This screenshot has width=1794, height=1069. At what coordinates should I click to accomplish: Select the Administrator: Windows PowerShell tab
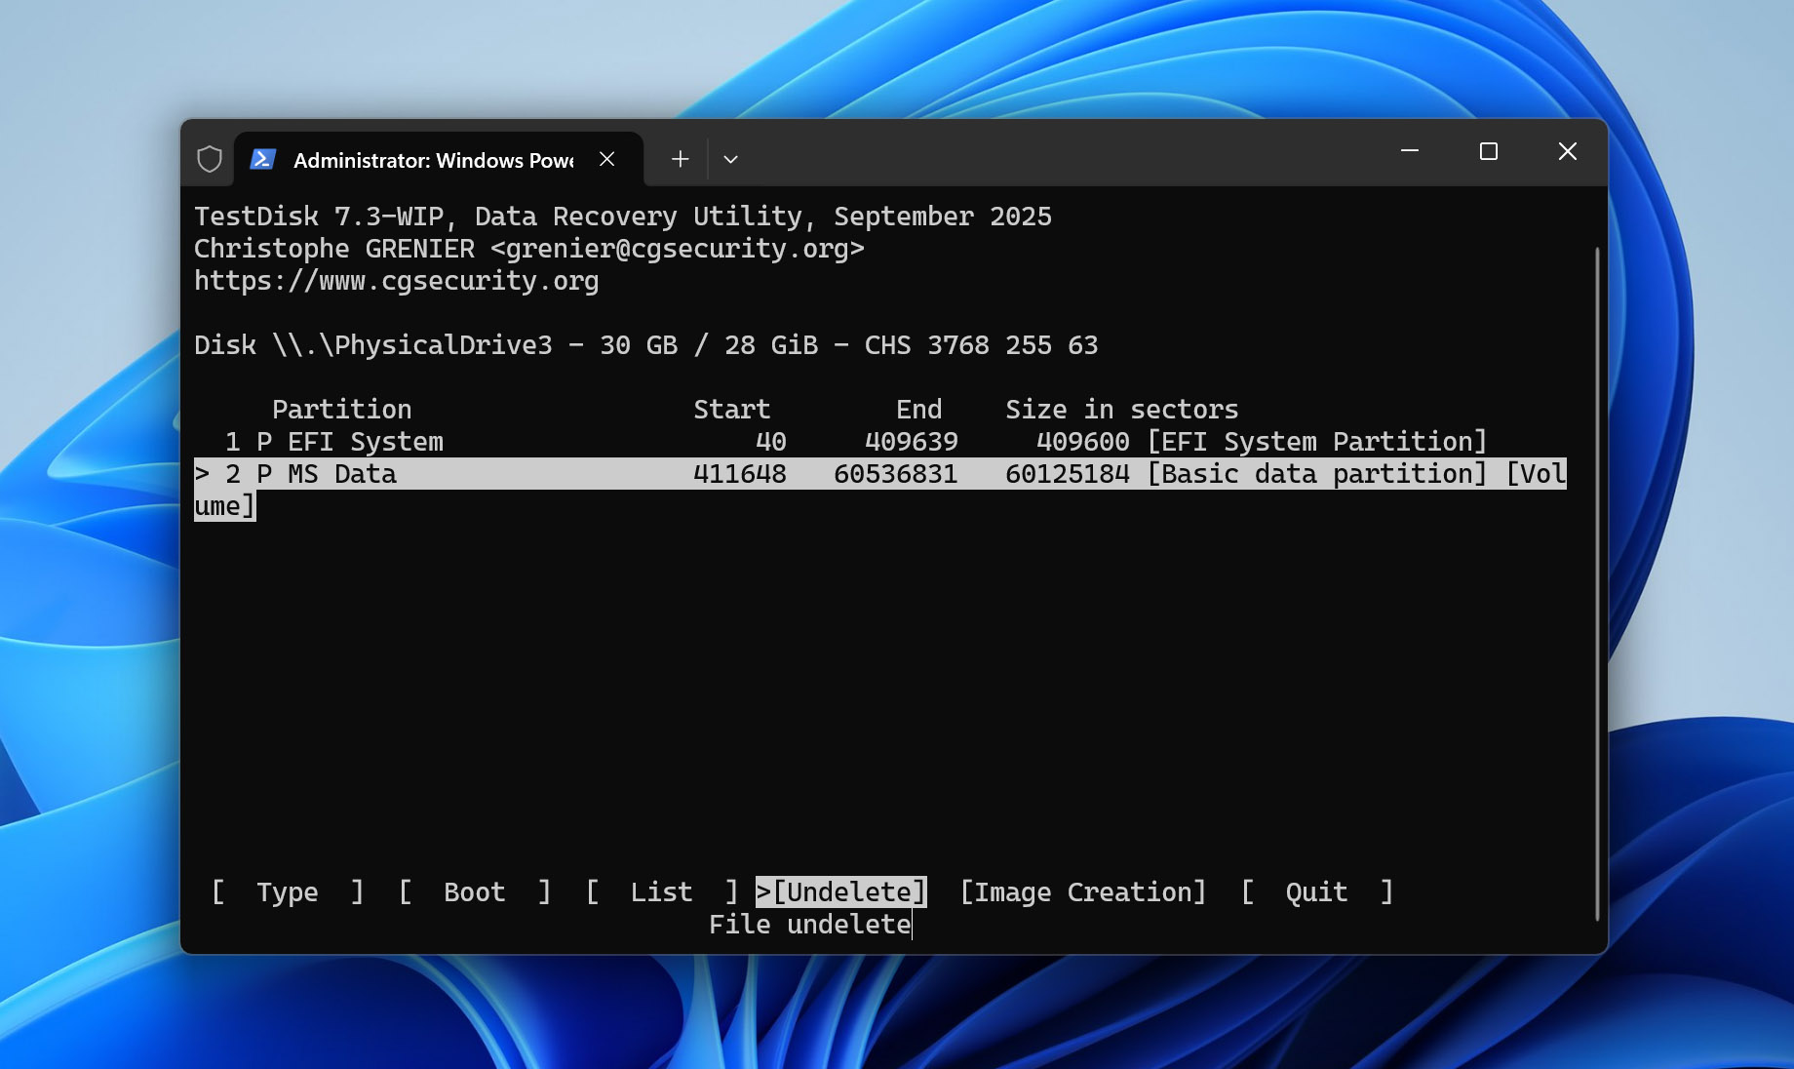439,159
